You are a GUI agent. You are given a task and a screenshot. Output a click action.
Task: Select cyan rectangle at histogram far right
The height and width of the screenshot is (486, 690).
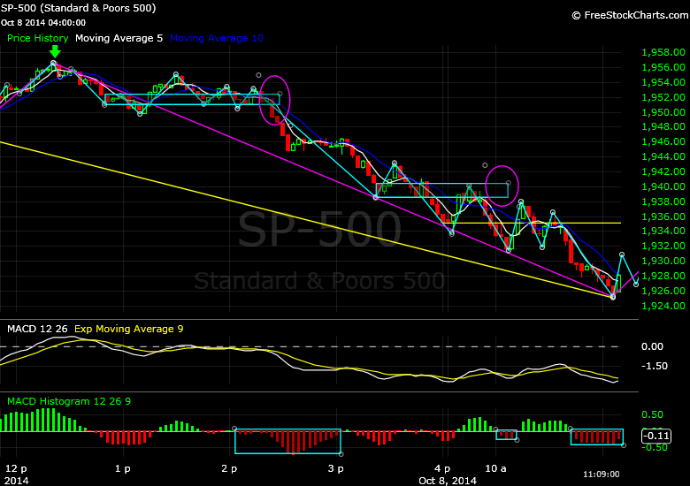coord(597,437)
